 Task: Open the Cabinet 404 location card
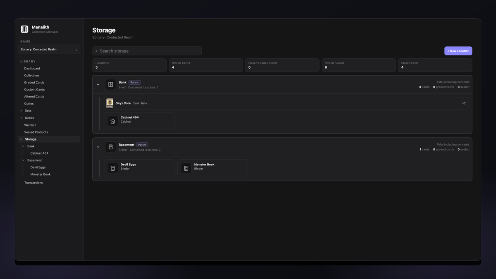point(139,121)
